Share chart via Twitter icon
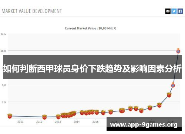Image resolution: width=185 pixels, height=134 pixels. click(x=174, y=11)
